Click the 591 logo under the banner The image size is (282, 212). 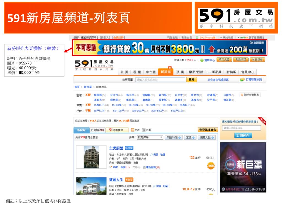[94, 65]
